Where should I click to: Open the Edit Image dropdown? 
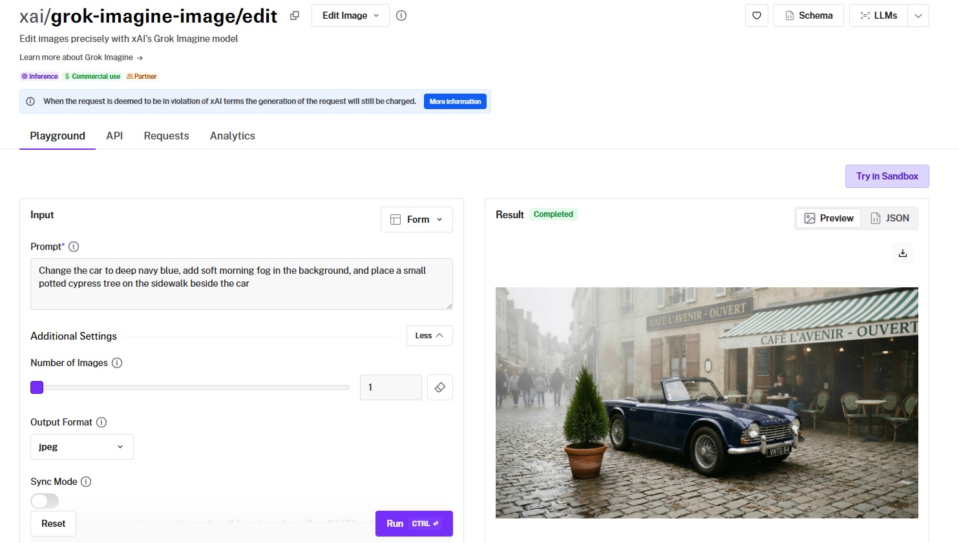[x=350, y=15]
